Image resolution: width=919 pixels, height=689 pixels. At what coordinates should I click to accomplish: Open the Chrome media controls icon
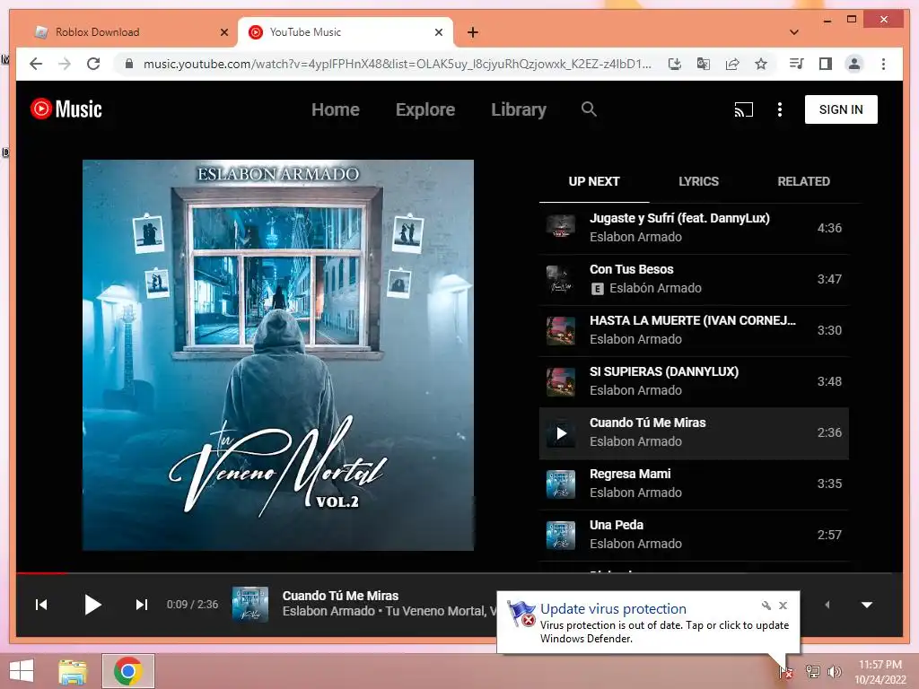(797, 64)
